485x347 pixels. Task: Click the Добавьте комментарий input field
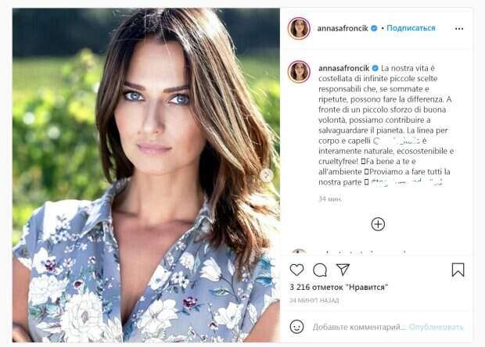click(359, 327)
